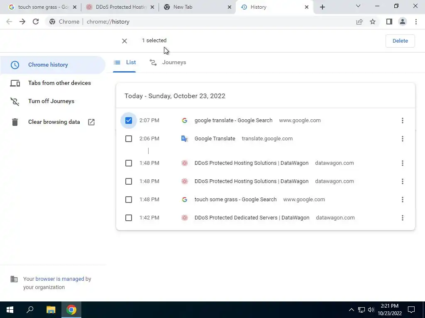Screen dimensions: 425x318
Task: Close the History tab
Action: click(x=307, y=7)
